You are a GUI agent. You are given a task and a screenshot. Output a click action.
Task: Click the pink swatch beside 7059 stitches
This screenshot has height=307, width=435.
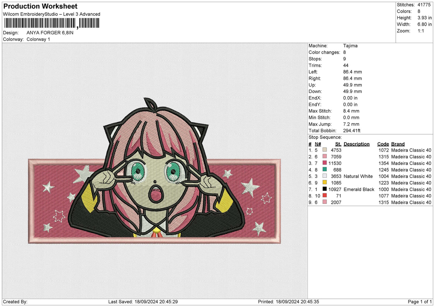tap(324, 157)
